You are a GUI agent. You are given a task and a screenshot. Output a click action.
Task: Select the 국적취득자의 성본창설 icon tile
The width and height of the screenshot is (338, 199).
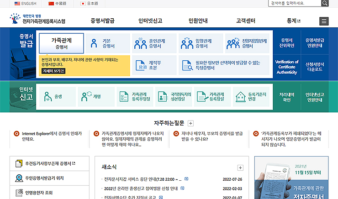point(174,97)
